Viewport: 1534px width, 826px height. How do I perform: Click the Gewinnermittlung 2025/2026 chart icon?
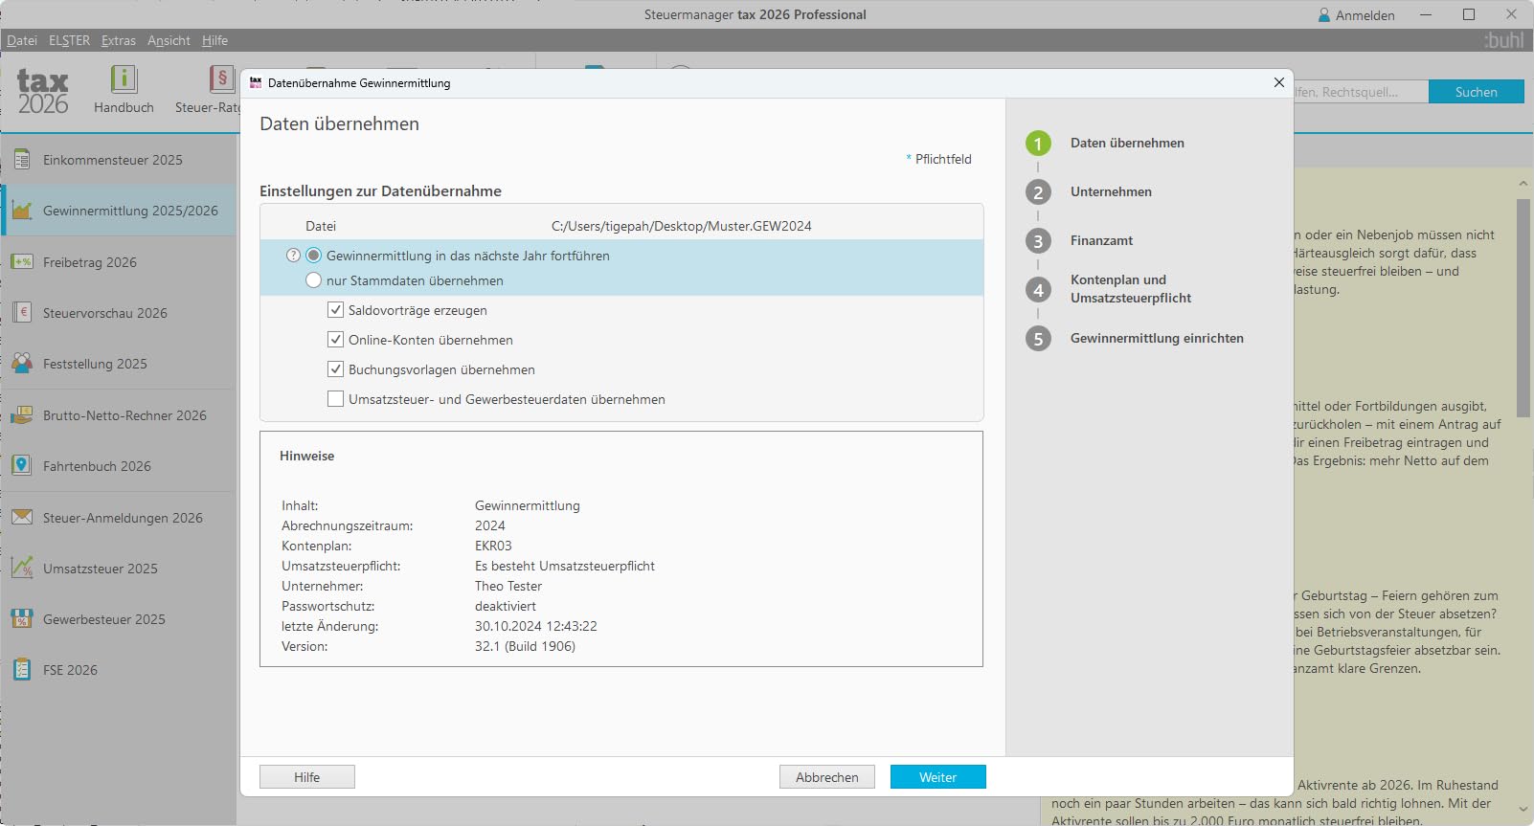coord(22,211)
